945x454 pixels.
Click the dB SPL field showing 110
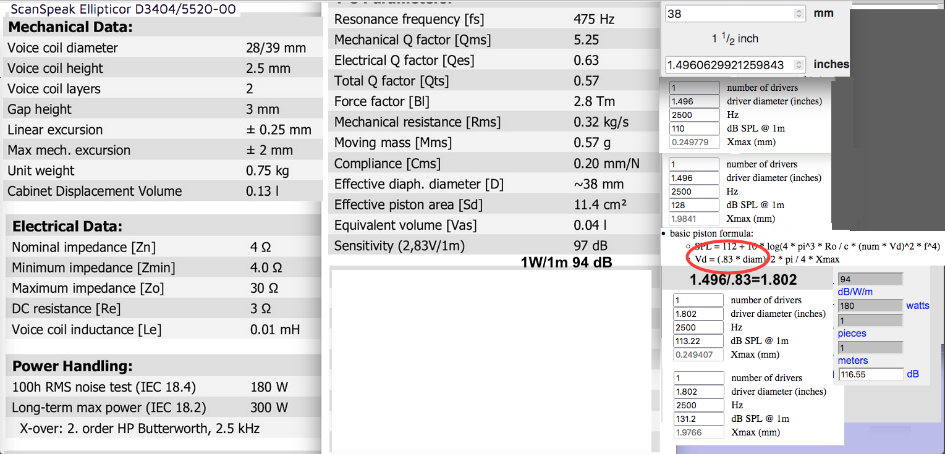[695, 128]
